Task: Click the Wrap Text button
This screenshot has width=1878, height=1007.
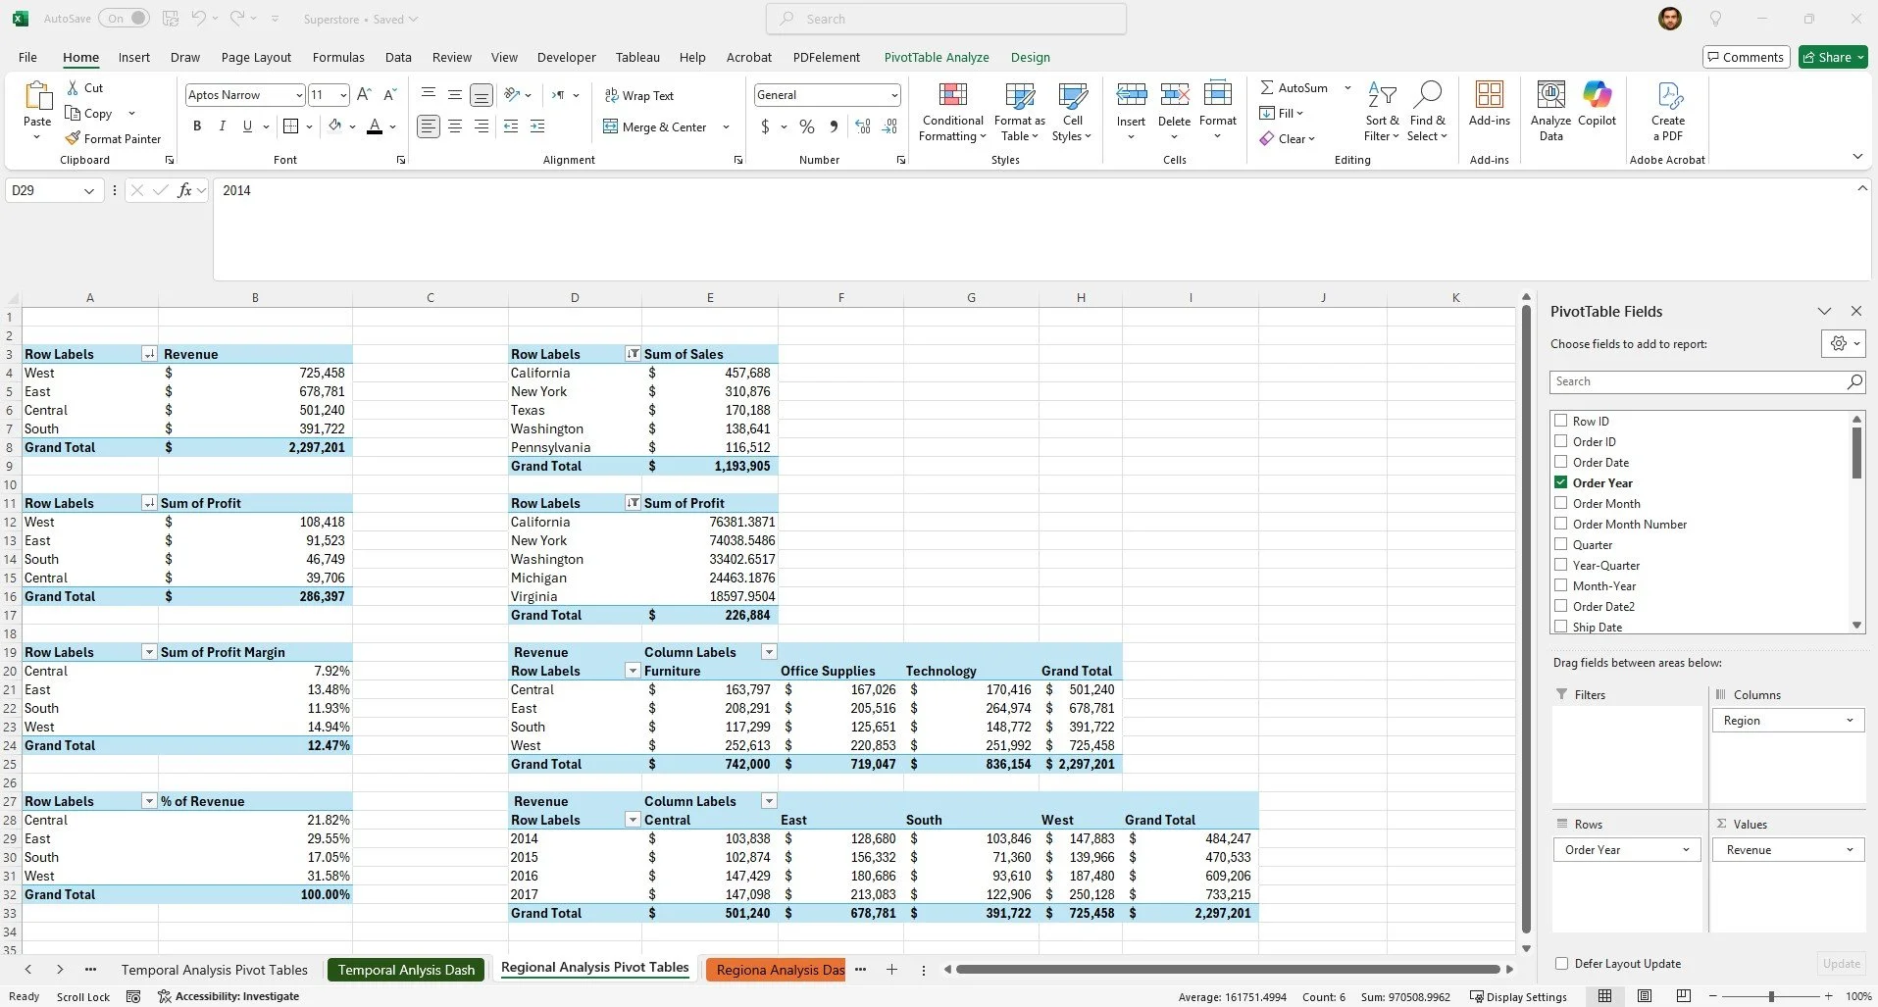Action: (x=638, y=95)
